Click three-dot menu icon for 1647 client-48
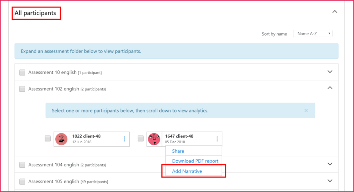354x192 pixels. [217, 139]
